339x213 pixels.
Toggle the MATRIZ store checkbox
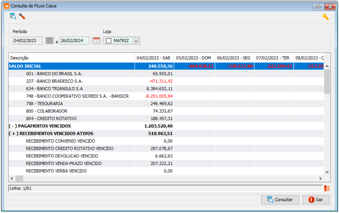[x=109, y=41]
